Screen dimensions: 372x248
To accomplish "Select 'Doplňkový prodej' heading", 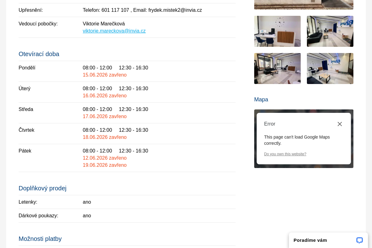I will [x=42, y=188].
